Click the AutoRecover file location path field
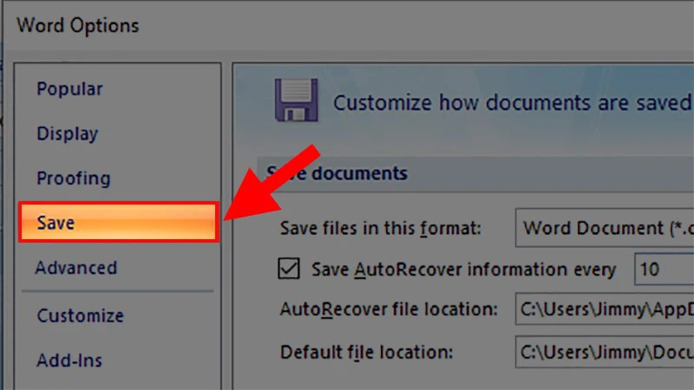This screenshot has width=694, height=390. [604, 309]
